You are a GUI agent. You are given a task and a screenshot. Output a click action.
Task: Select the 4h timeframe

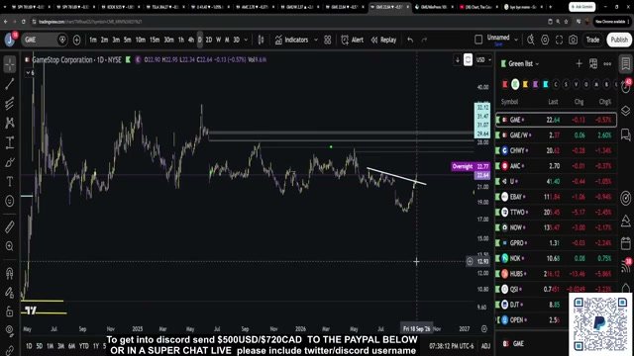[x=191, y=40]
